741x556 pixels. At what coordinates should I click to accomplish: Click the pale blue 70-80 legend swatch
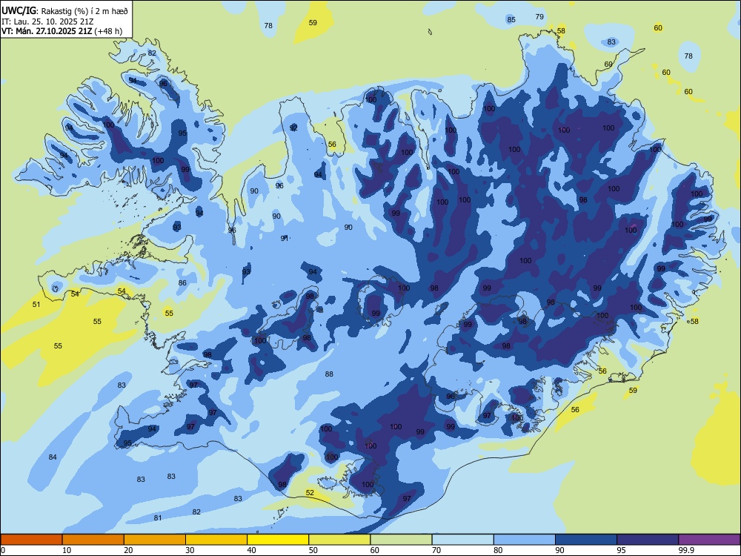click(462, 540)
